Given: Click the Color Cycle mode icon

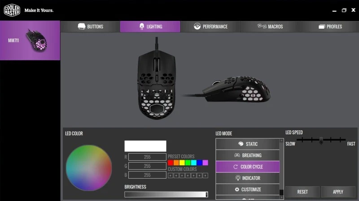Looking at the screenshot, I should click(235, 167).
